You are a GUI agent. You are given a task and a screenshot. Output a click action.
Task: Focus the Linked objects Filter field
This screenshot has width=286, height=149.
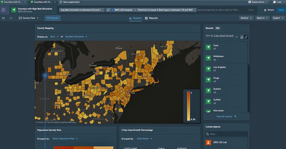pos(226,134)
